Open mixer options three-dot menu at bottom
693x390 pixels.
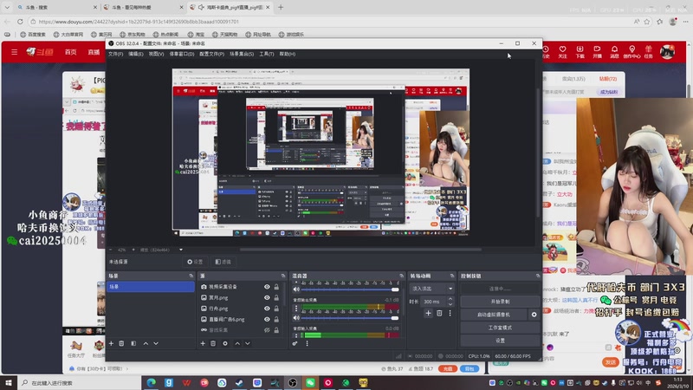[308, 343]
